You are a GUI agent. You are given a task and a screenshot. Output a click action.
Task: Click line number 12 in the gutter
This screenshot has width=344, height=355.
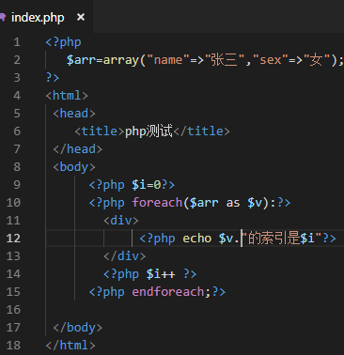[x=13, y=239]
